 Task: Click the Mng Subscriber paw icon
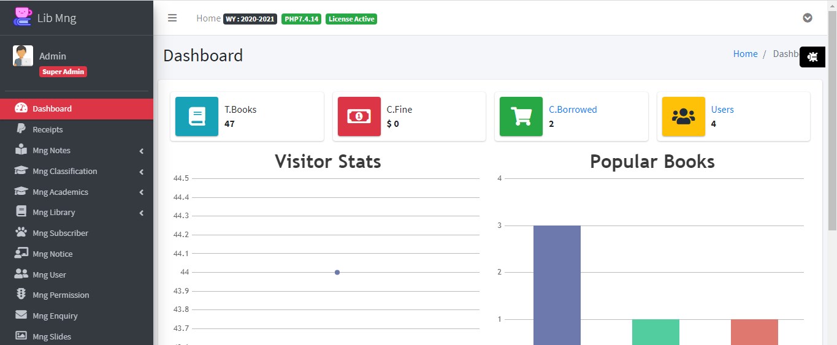pos(21,232)
